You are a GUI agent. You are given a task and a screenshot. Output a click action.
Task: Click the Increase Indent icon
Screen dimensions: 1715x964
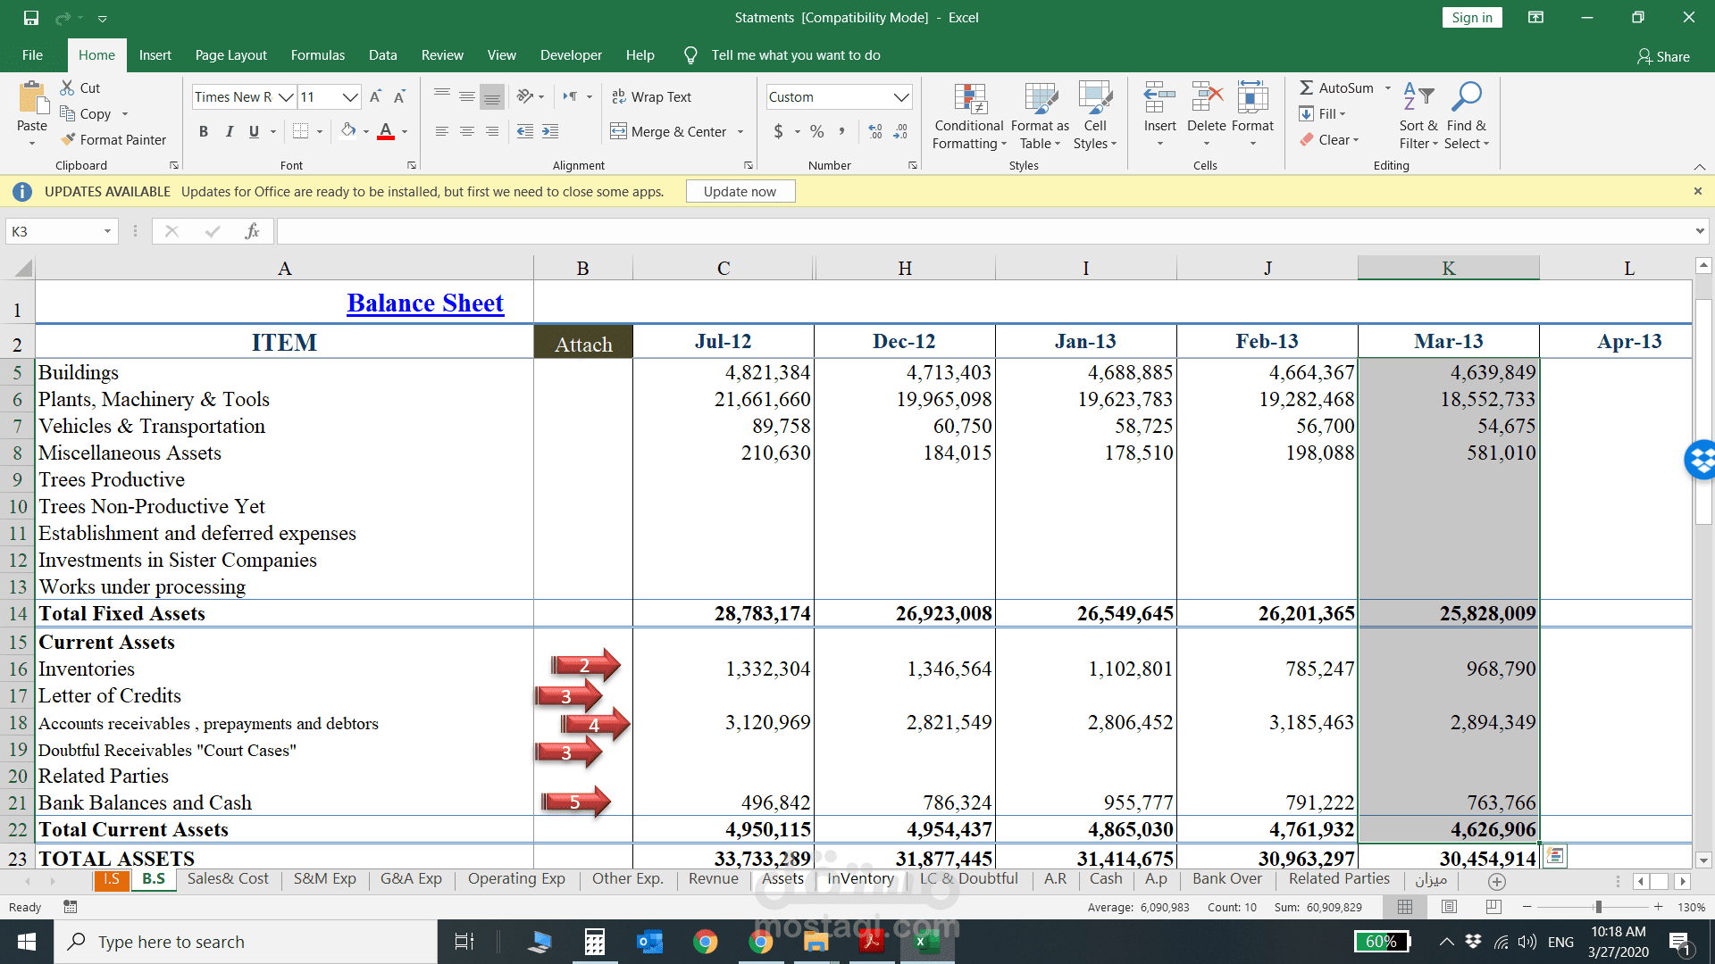pyautogui.click(x=550, y=131)
